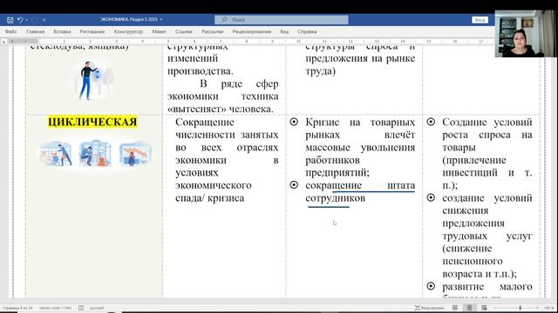Save the document with the floppy icon
The width and height of the screenshot is (558, 313).
coord(10,20)
